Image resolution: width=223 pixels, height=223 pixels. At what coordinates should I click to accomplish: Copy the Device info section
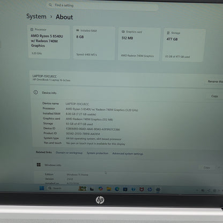point(214,96)
